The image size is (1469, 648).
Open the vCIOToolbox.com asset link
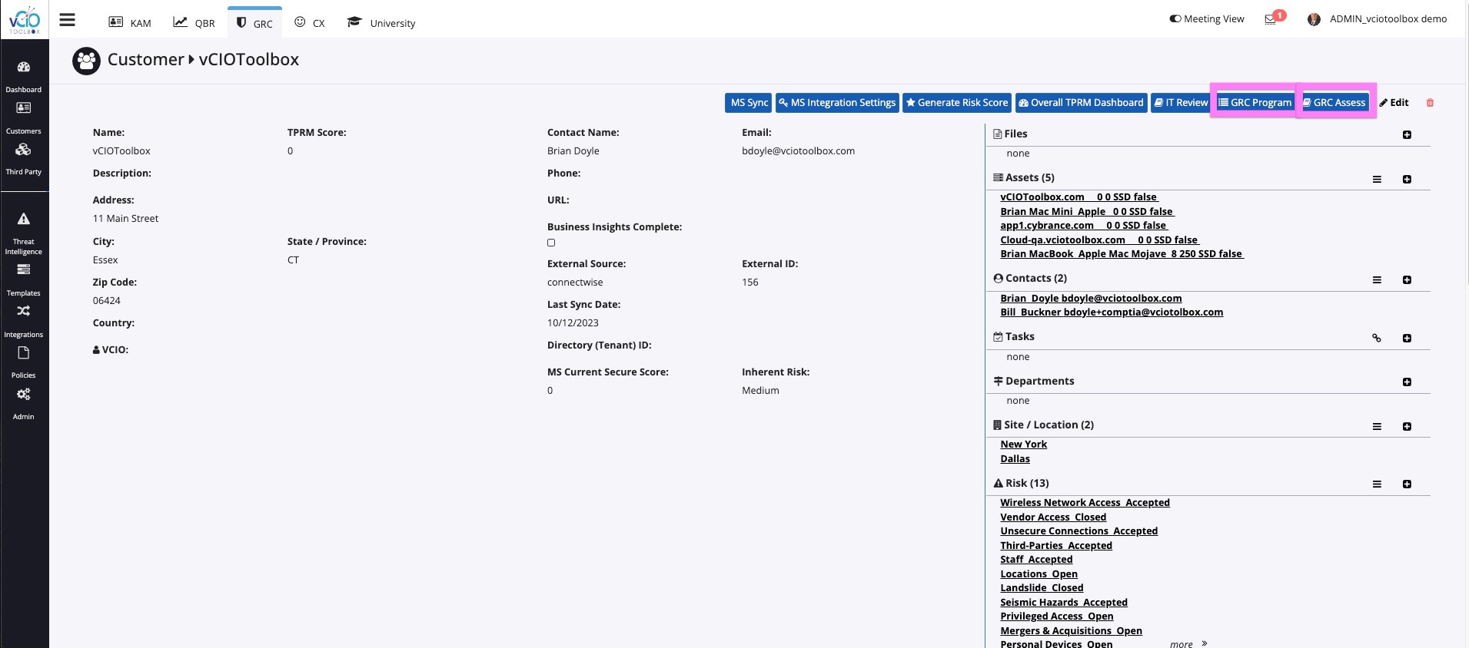point(1079,197)
